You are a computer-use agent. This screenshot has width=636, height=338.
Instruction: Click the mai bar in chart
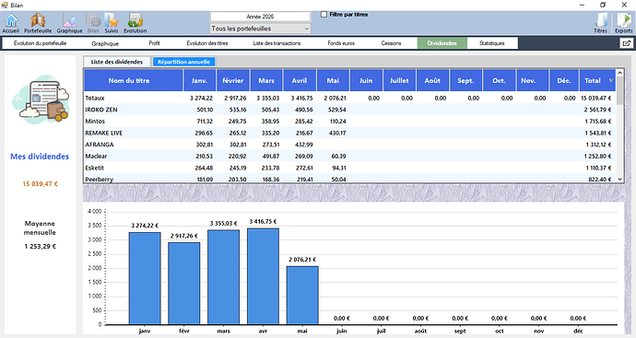pos(302,296)
